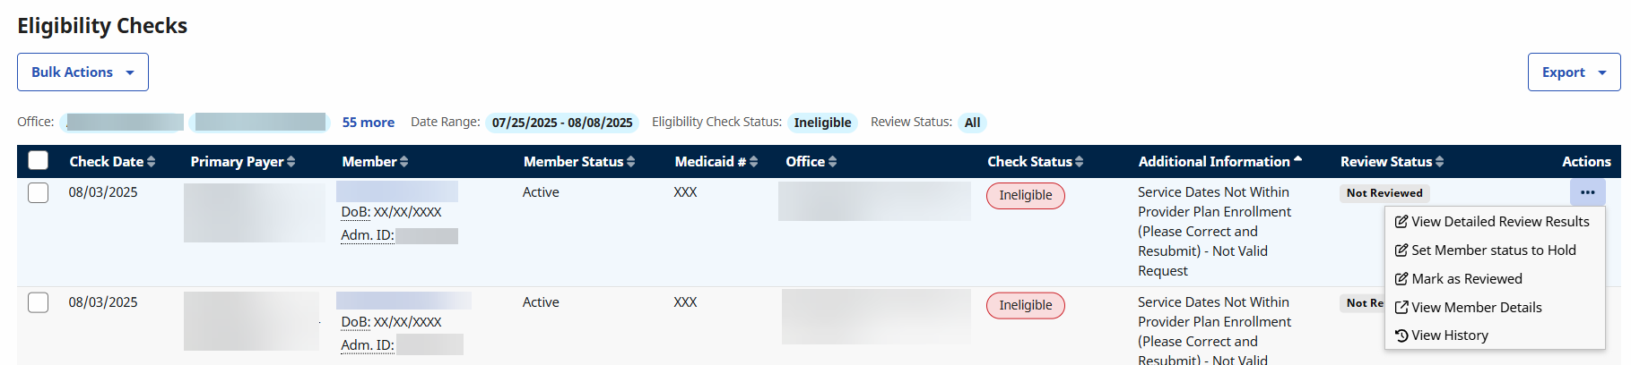Open the Bulk Actions dropdown
The height and width of the screenshot is (365, 1631).
(x=82, y=72)
